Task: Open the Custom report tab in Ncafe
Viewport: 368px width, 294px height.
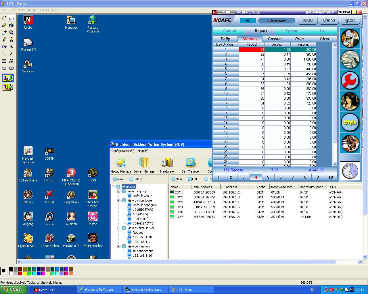Action: (x=275, y=39)
